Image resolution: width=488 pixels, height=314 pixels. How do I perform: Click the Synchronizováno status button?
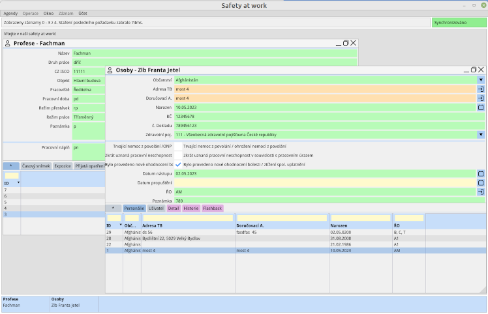coord(459,22)
